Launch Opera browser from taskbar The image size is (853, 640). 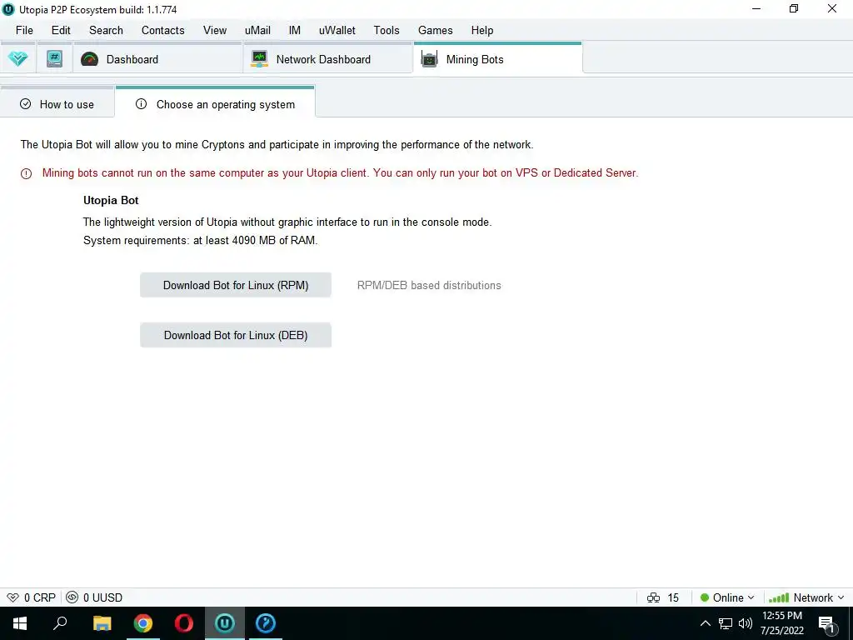(x=184, y=623)
